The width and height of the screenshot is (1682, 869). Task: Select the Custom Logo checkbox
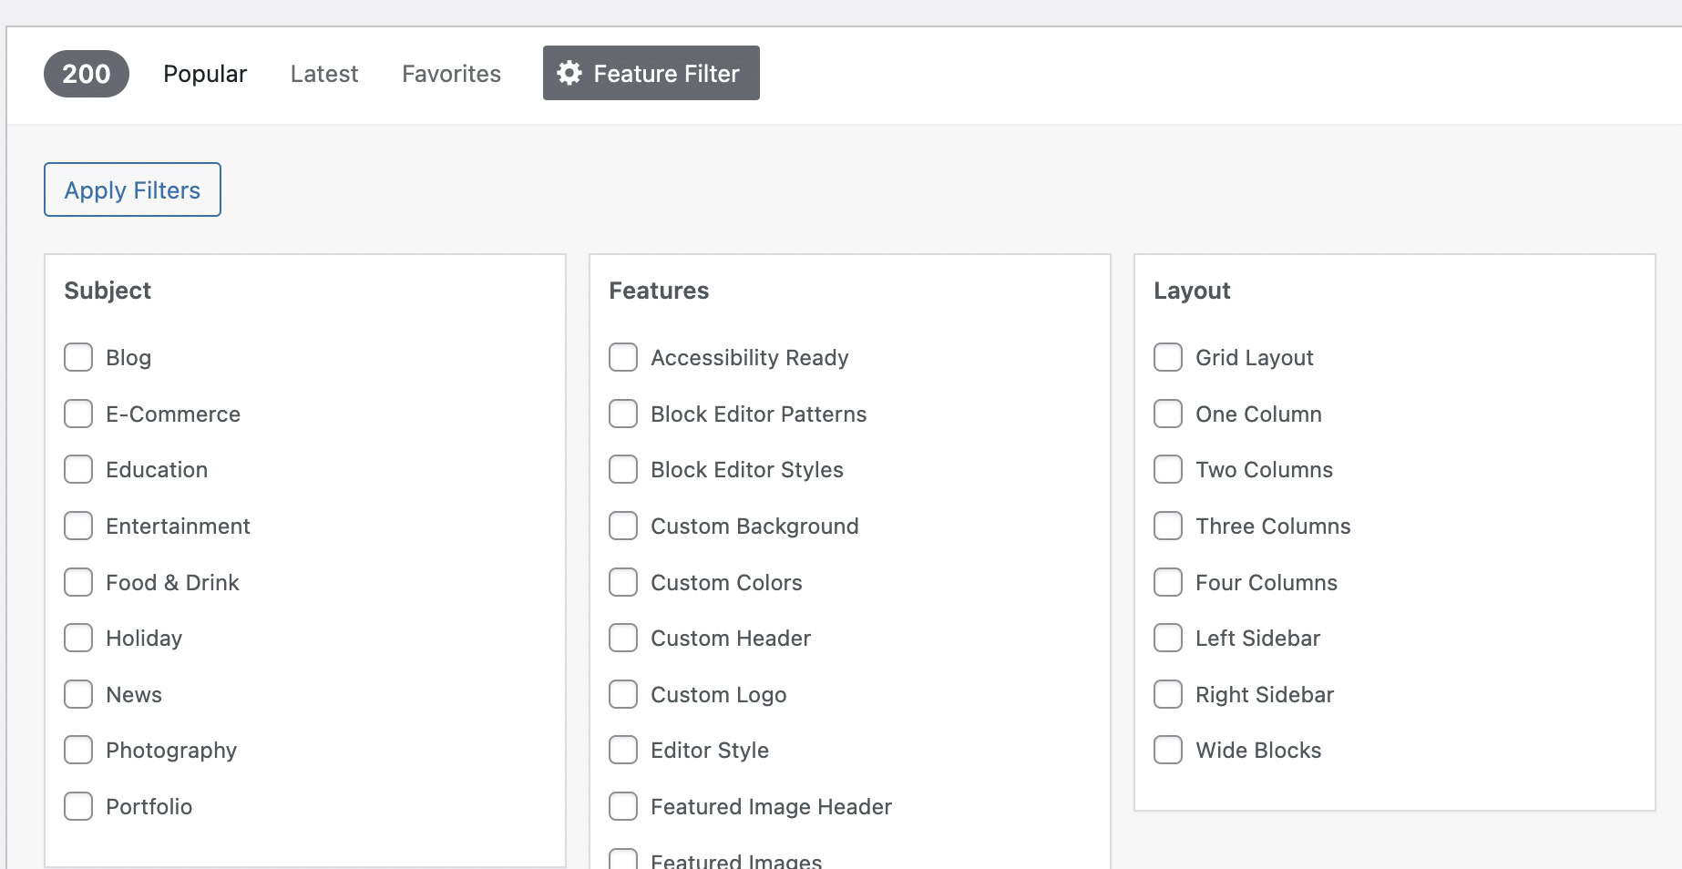pos(623,694)
